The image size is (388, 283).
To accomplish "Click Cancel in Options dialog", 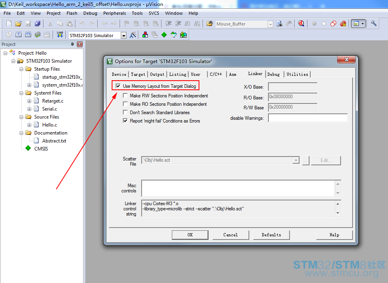I will 230,235.
